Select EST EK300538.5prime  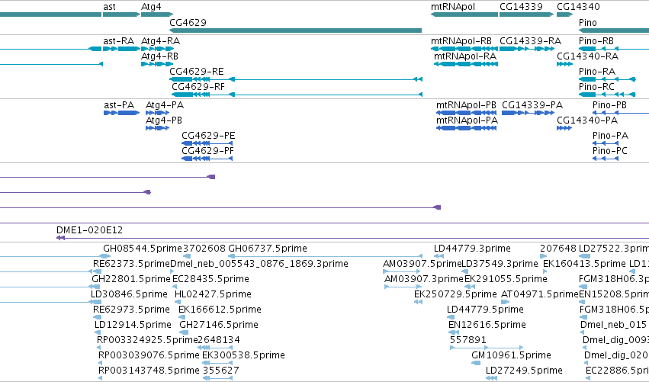(243, 355)
